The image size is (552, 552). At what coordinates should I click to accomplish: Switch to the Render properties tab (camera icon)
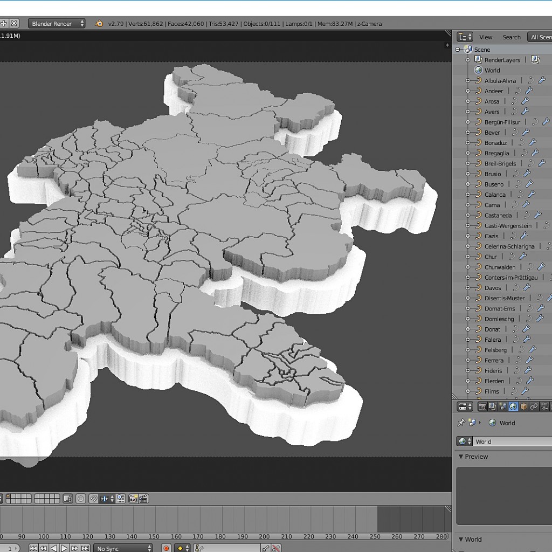[x=483, y=406]
